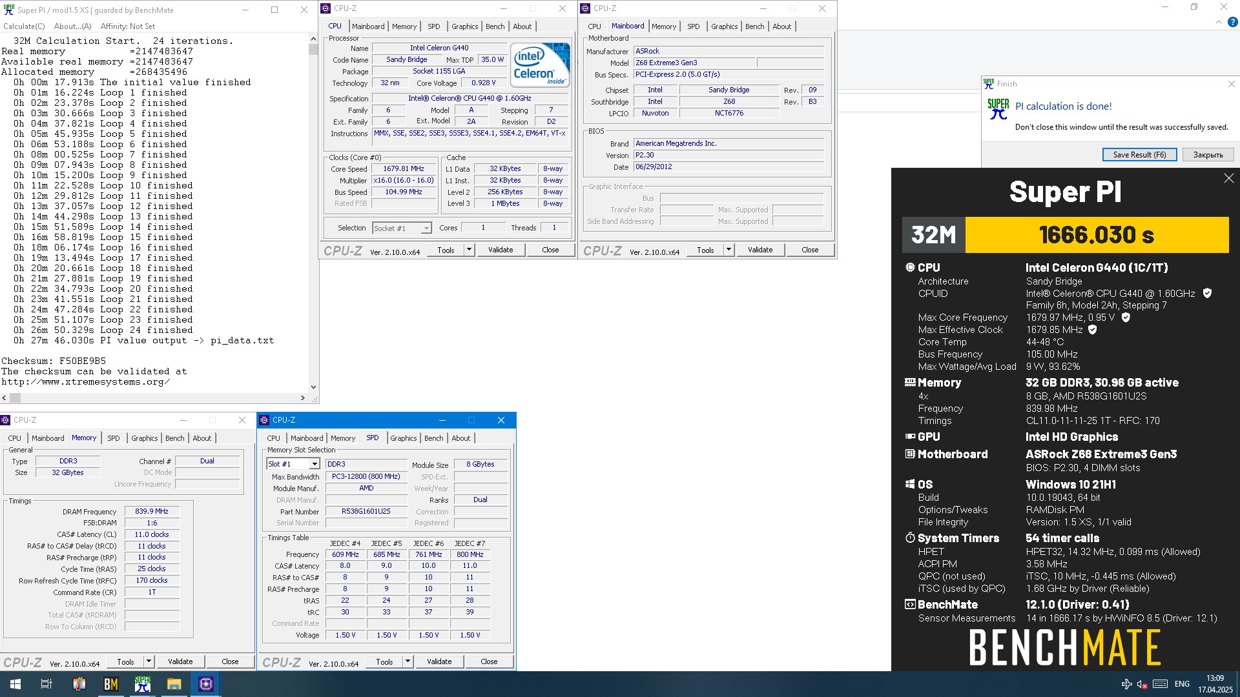This screenshot has width=1240, height=697.
Task: Click the CPU chip icon in BenchMate panel
Action: [910, 267]
